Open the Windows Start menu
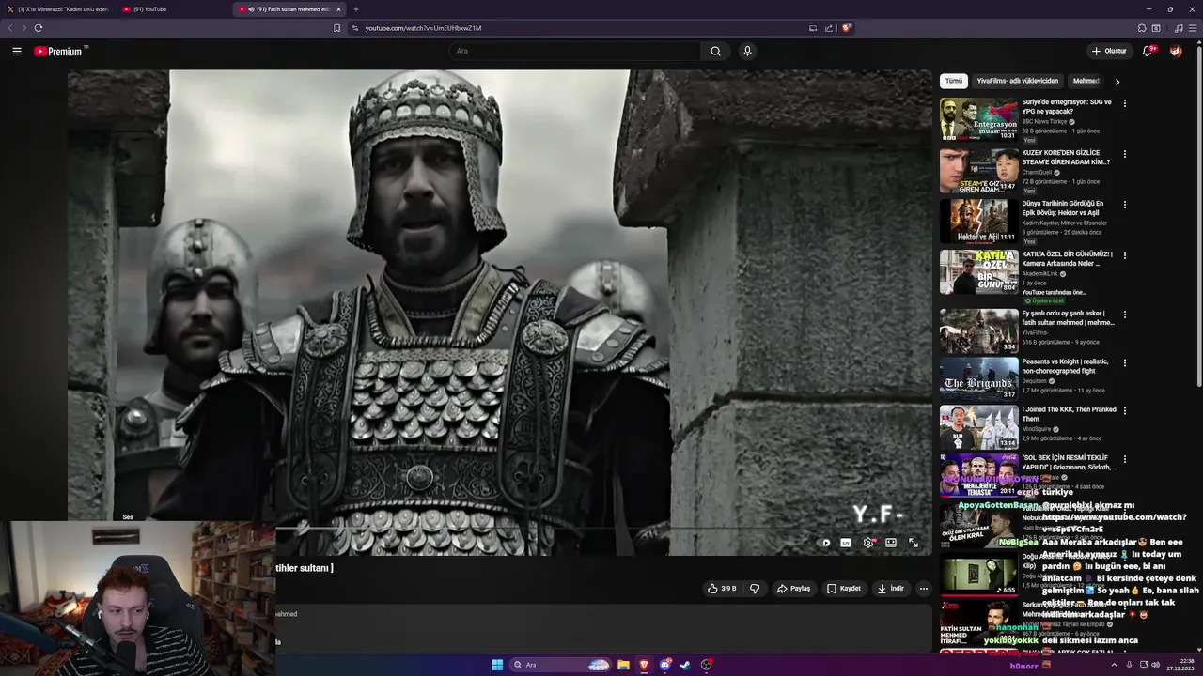 [497, 665]
